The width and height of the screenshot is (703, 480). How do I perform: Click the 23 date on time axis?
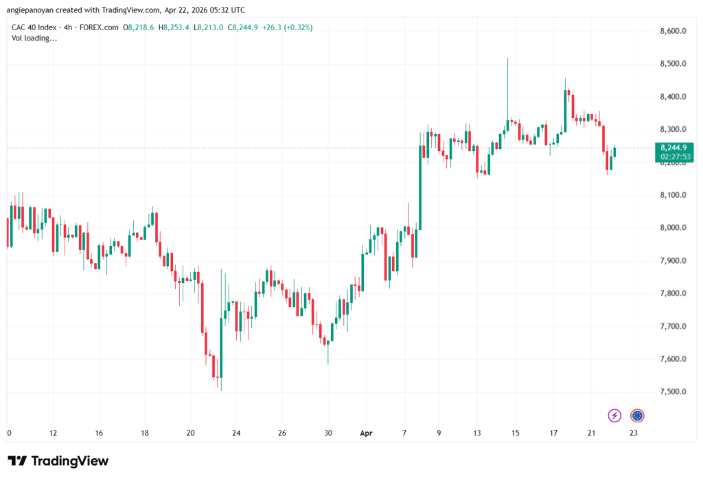(x=633, y=434)
